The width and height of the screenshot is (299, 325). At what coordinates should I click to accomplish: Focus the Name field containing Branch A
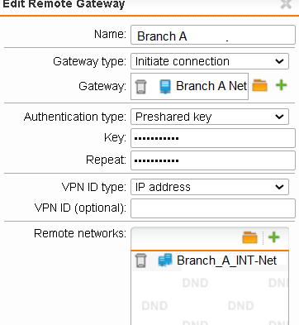tap(213, 35)
